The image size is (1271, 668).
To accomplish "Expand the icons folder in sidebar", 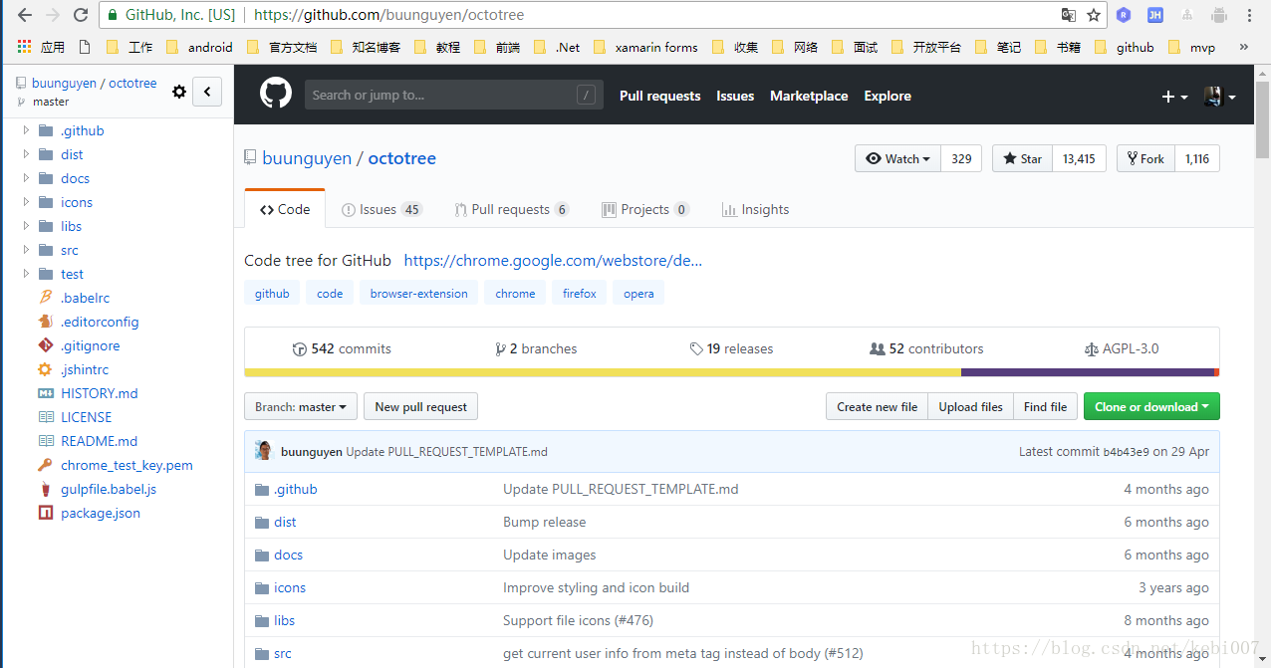I will point(26,202).
